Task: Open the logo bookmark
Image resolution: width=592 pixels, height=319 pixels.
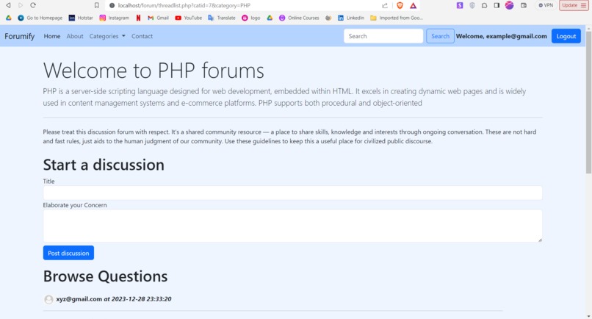Action: click(251, 18)
